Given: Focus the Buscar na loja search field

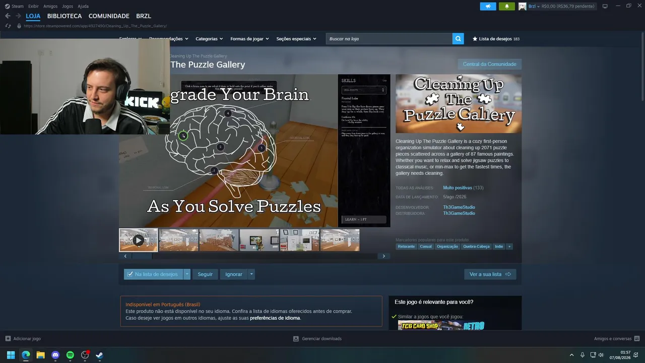Looking at the screenshot, I should (x=389, y=39).
